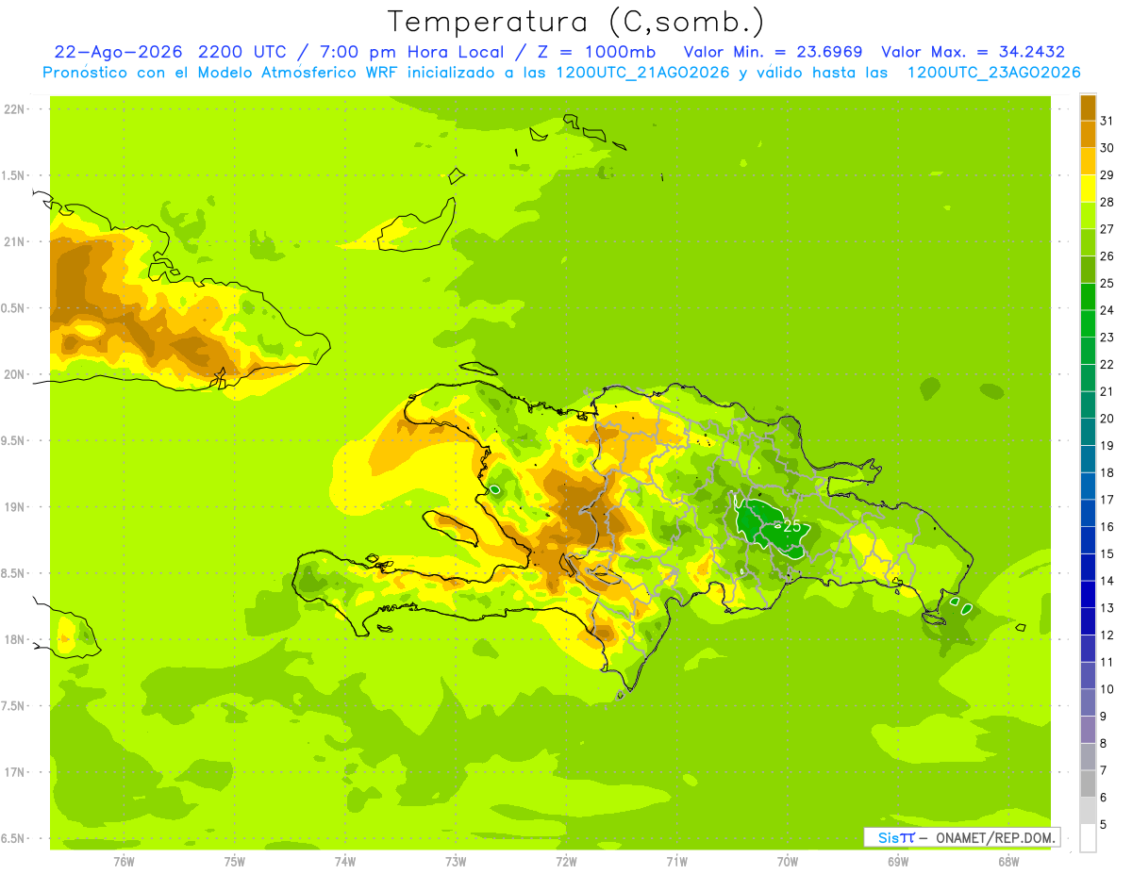Image resolution: width=1132 pixels, height=874 pixels.
Task: Click the "69W" longitude axis label
Action: click(x=898, y=861)
